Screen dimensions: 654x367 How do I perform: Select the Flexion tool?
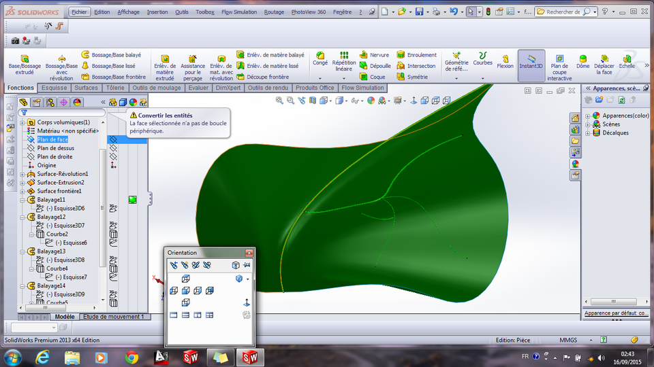click(505, 62)
